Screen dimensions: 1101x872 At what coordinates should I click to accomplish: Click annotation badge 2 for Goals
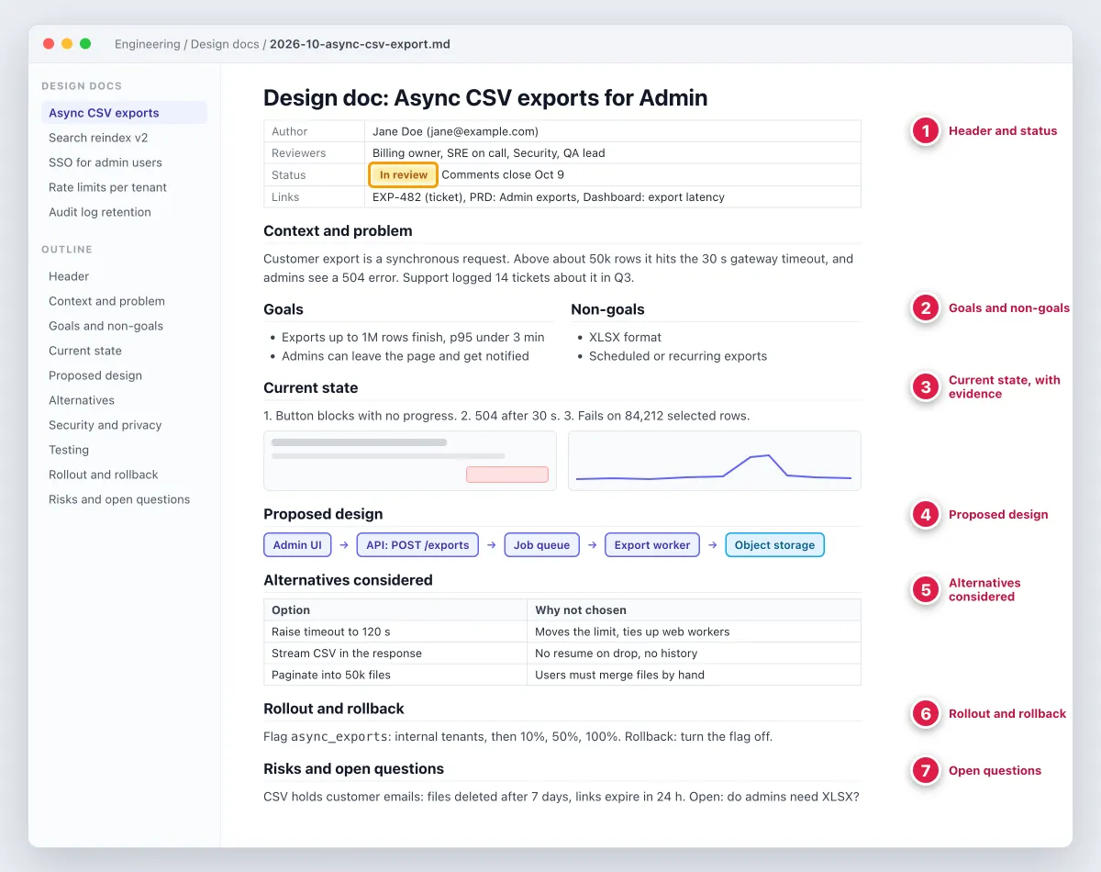click(x=926, y=308)
